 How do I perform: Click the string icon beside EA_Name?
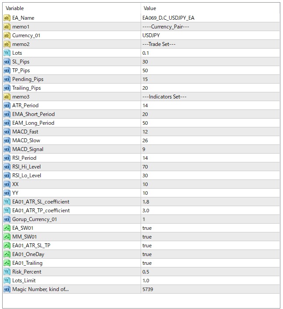(7, 18)
